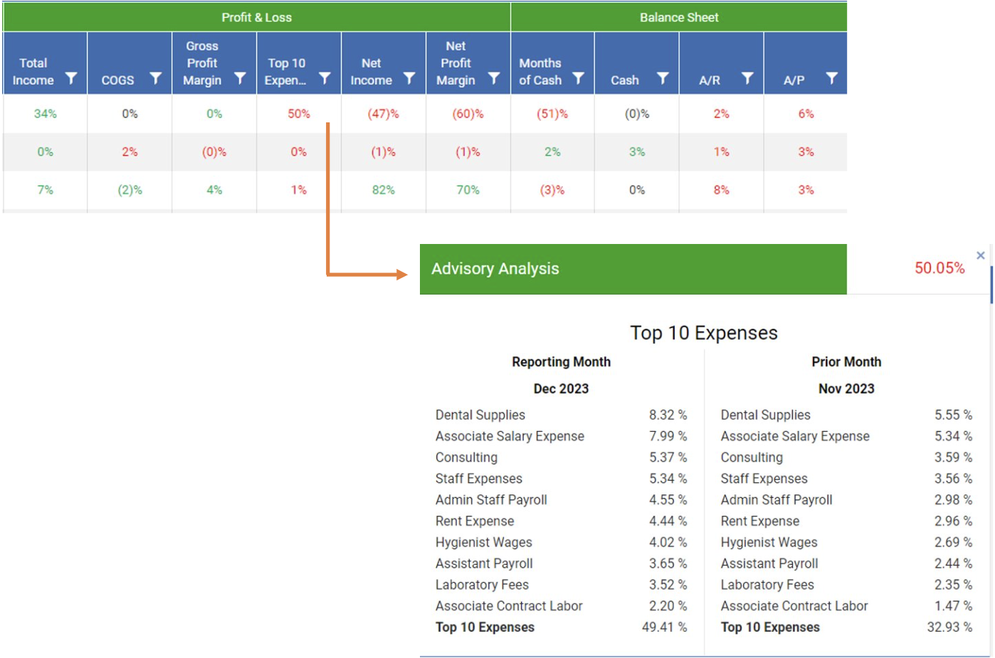Click the A/P column filter icon

(831, 78)
